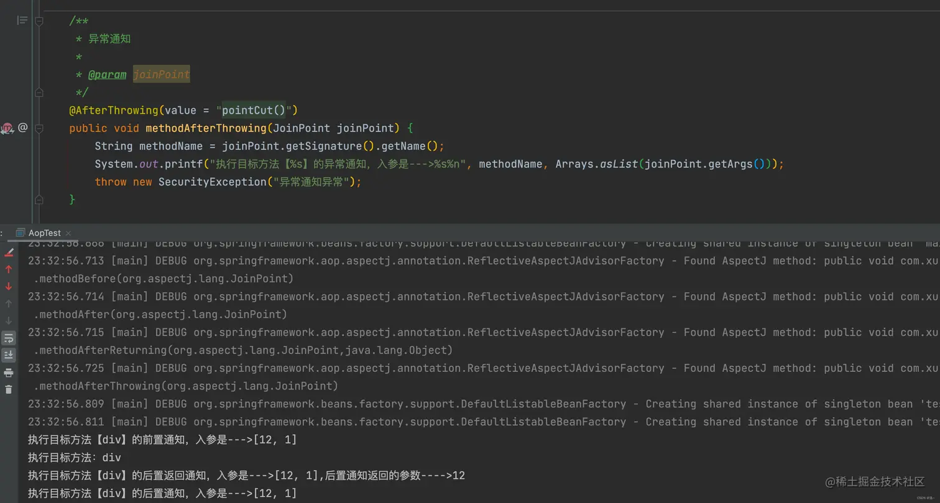Screen dimensions: 940x503
Task: Click the greyed-out down arrow in the console toolbar
Action: (x=9, y=321)
